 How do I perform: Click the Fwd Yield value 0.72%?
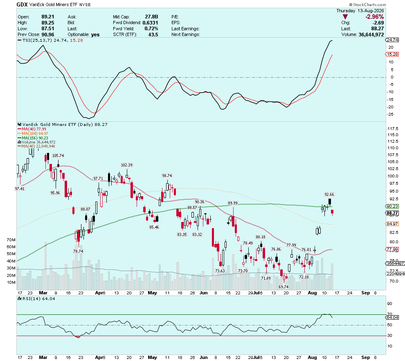click(x=151, y=29)
